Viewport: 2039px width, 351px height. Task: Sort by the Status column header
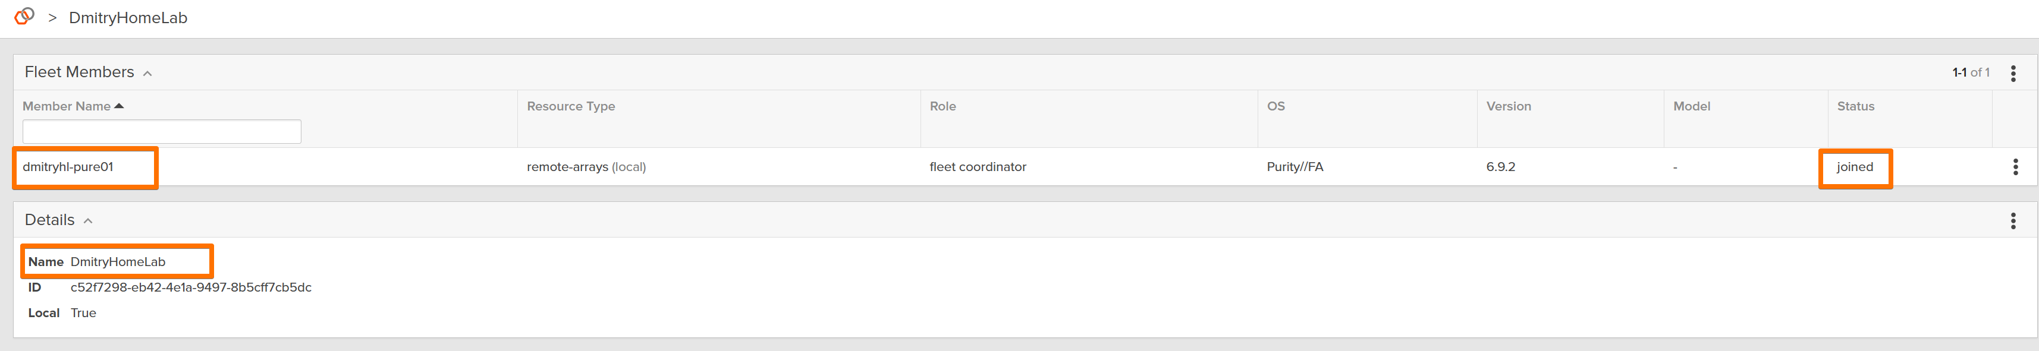(1855, 106)
